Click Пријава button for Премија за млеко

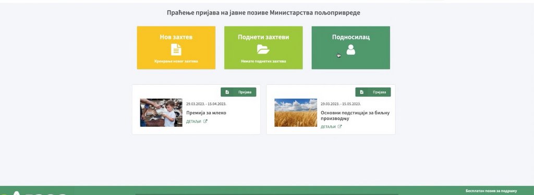(238, 92)
